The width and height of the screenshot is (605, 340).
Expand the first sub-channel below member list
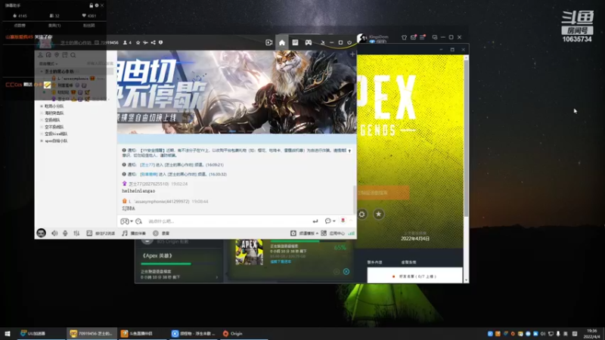point(42,106)
